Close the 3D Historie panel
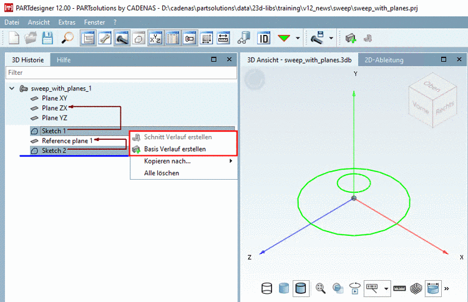The width and height of the screenshot is (468, 302). pyautogui.click(x=229, y=59)
